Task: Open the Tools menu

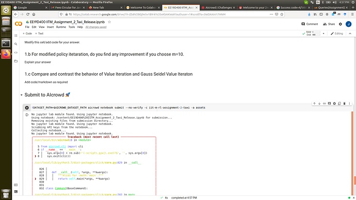Action: tap(72, 27)
